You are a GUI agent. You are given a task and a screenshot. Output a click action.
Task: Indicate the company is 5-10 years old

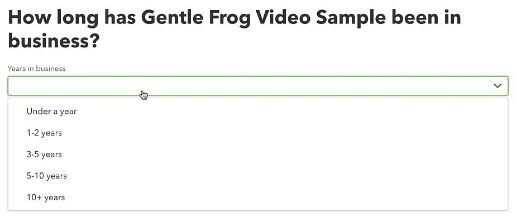258,176
